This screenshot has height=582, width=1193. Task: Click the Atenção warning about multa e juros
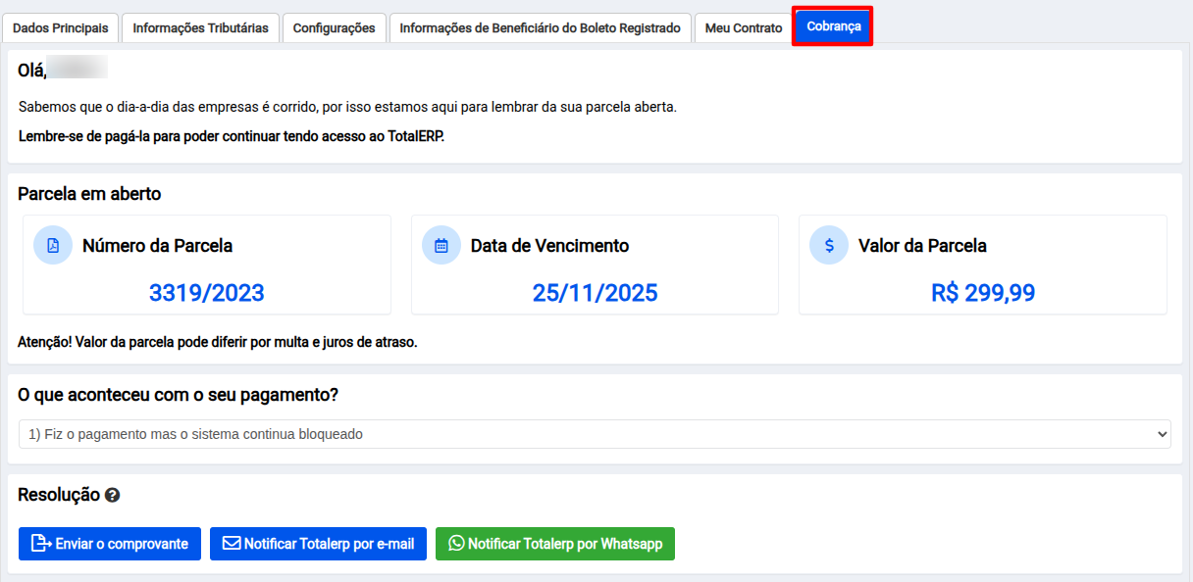pos(218,343)
